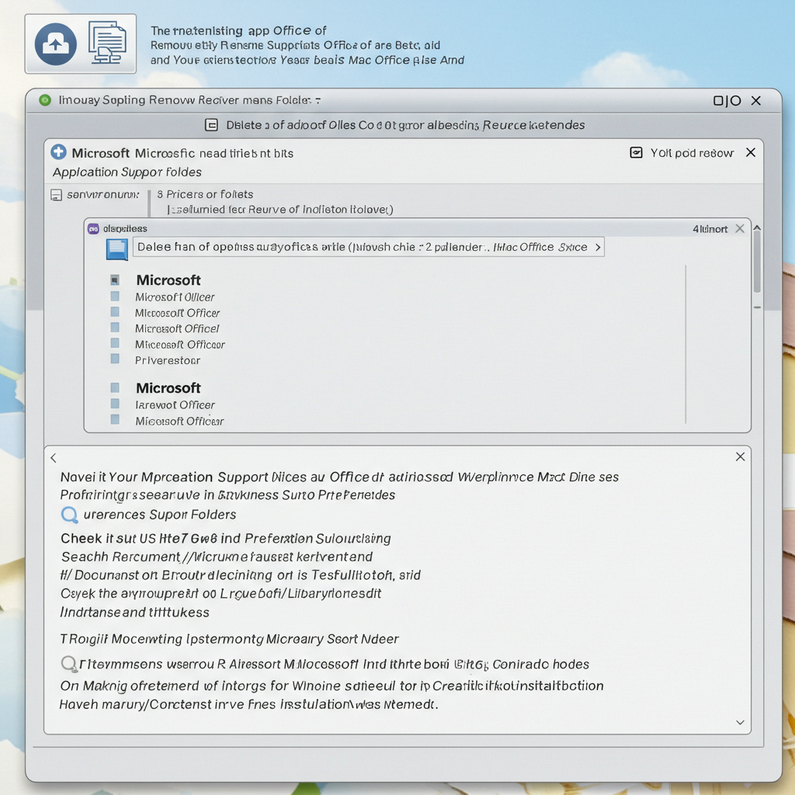795x795 pixels.
Task: Click the blue floppy disk icon
Action: (x=117, y=249)
